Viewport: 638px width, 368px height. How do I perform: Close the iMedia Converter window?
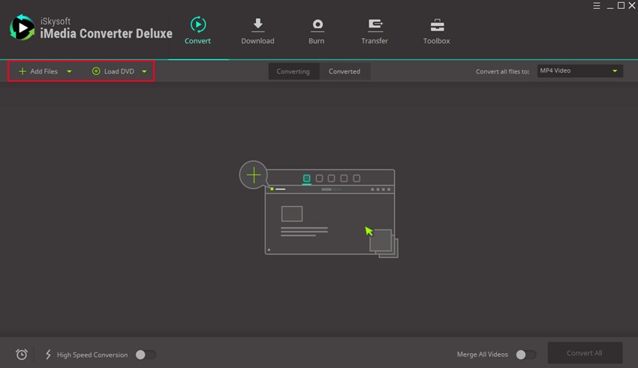[632, 6]
